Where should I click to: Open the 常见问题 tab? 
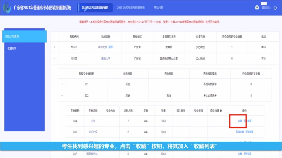click(158, 8)
